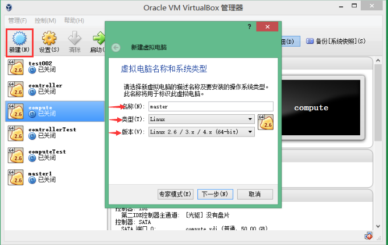The width and height of the screenshot is (388, 245).
Task: Click the '控制器: SATA' text
Action: click(x=133, y=222)
